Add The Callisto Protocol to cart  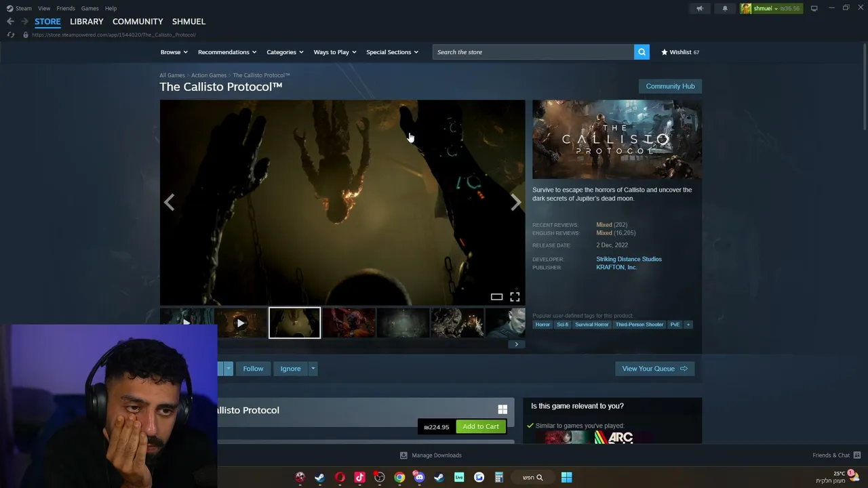(x=480, y=426)
